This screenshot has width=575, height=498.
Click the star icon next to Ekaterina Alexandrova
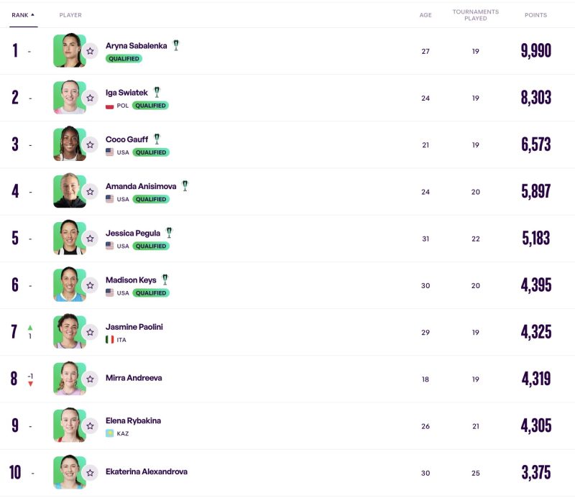[90, 472]
